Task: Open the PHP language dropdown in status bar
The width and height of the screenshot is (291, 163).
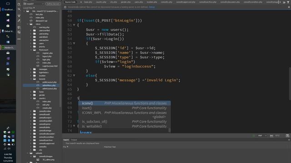Action: (x=262, y=136)
